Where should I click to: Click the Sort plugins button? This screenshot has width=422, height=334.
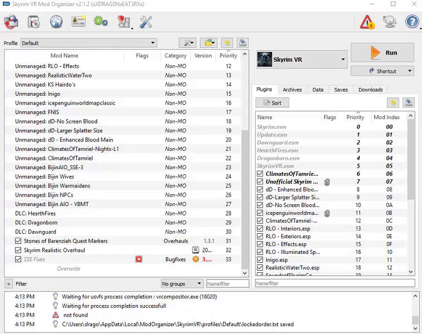pyautogui.click(x=272, y=103)
